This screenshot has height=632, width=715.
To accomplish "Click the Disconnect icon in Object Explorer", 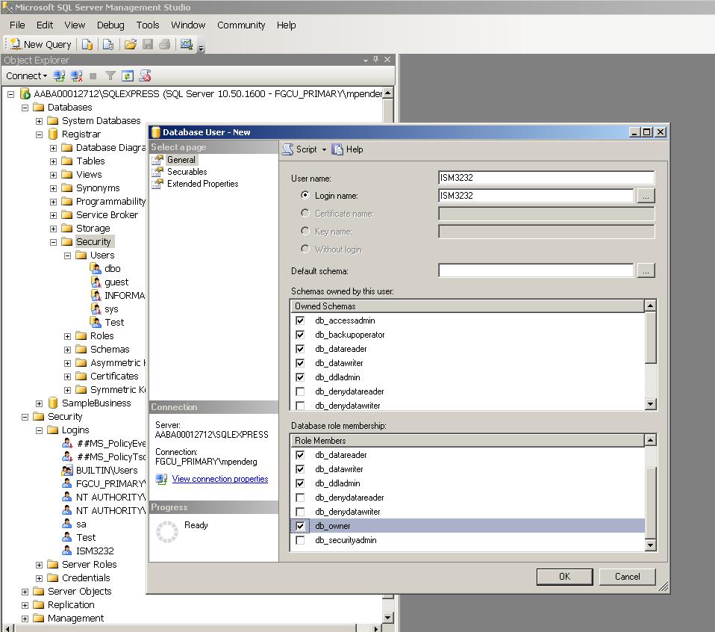I will (x=77, y=75).
